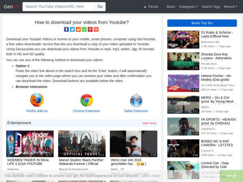Screen dimensions: 243x182
Task: Open title BONEZ MC & RAF CAMORA - LETZTES
Action: click(x=217, y=143)
